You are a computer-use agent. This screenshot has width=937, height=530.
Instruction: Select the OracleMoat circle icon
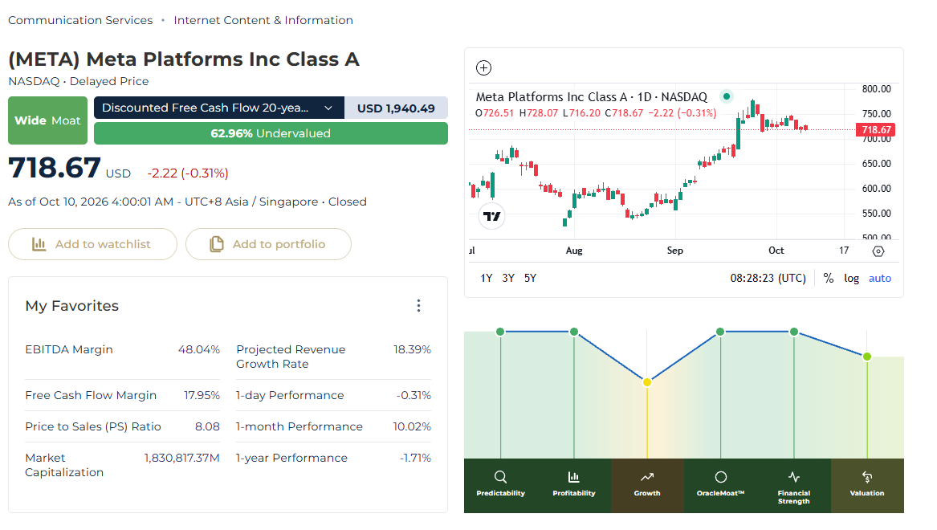[x=721, y=477]
